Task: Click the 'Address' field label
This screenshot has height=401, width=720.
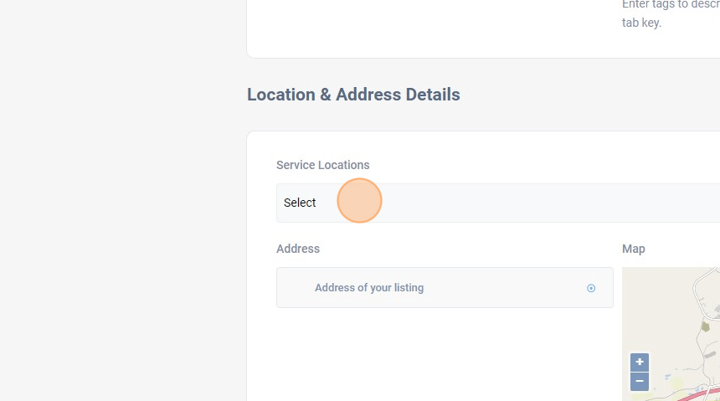Action: pos(298,249)
